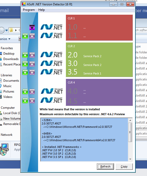Select Removable Disk in Explorer sidebar
The width and height of the screenshot is (147, 176).
[12, 124]
